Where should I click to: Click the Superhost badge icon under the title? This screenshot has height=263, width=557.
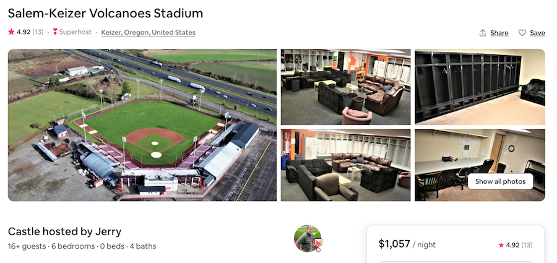point(55,32)
